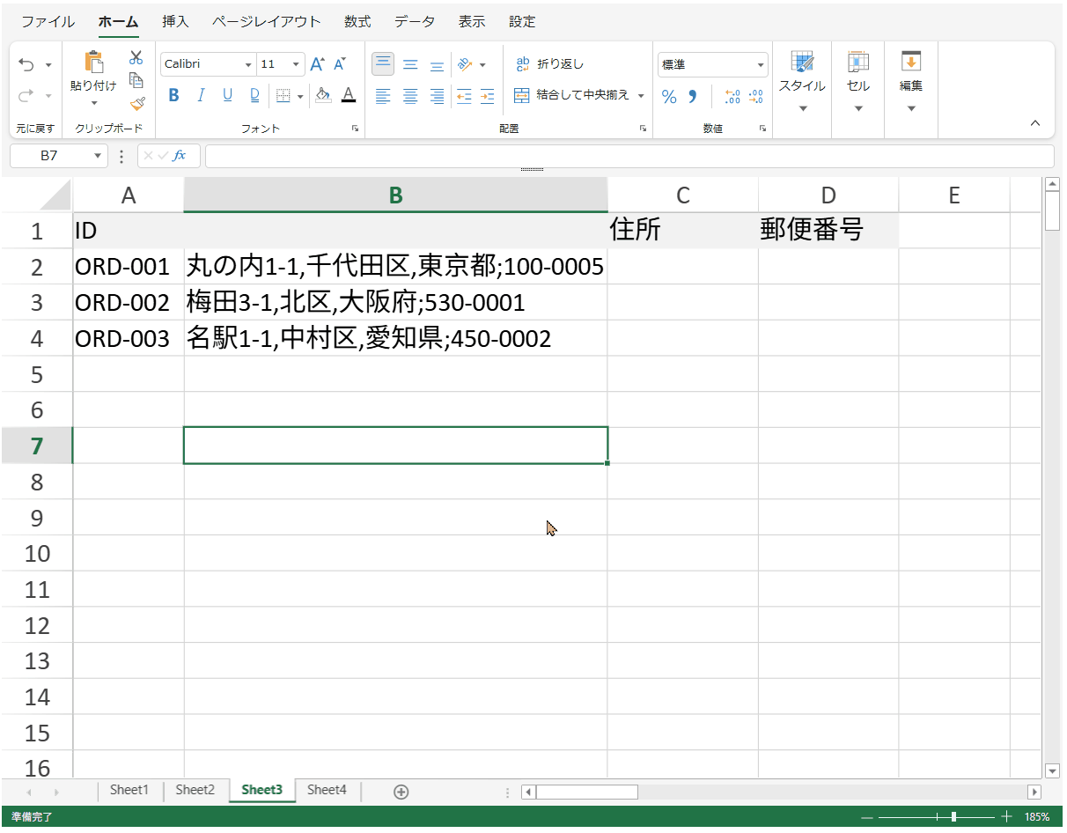Image resolution: width=1067 pixels, height=833 pixels.
Task: Select the Cut scissors icon
Action: tap(137, 55)
